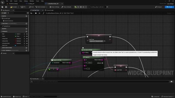Open the File menu

[7, 1]
